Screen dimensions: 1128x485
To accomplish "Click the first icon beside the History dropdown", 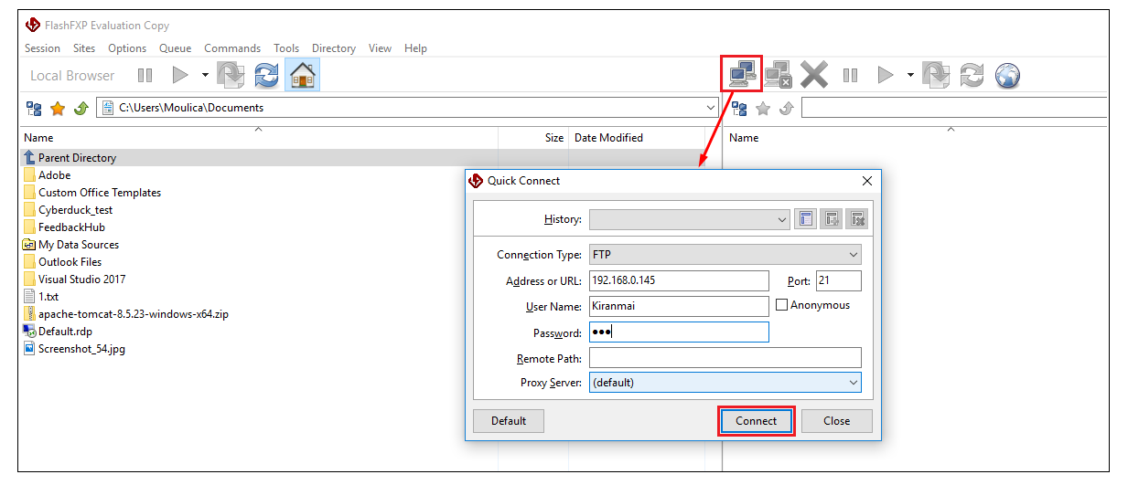I will 805,219.
